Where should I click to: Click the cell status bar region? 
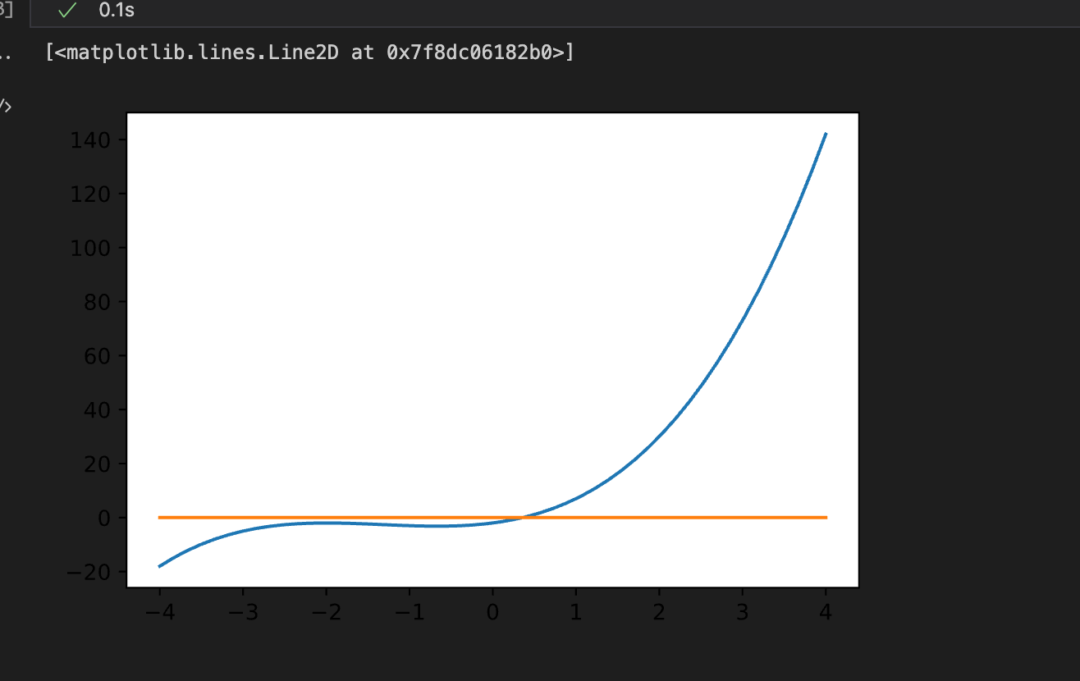[x=328, y=11]
